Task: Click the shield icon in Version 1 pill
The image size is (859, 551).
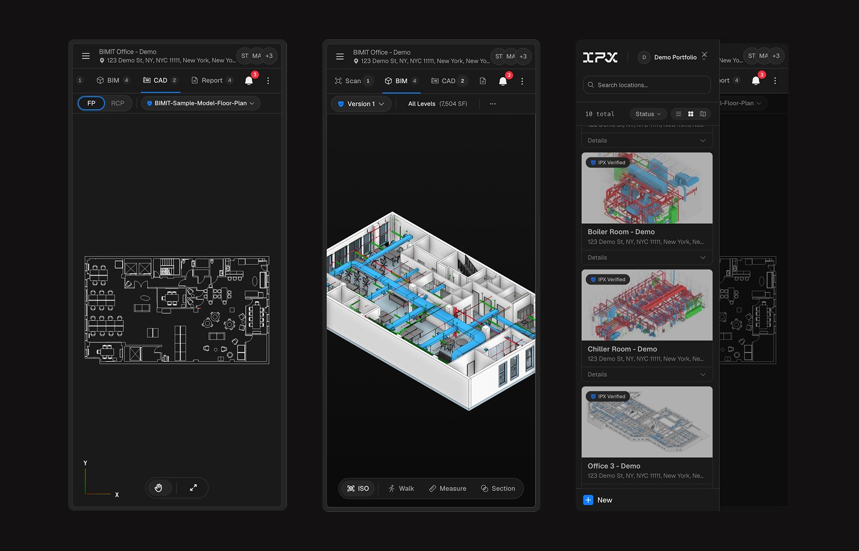Action: pos(341,104)
